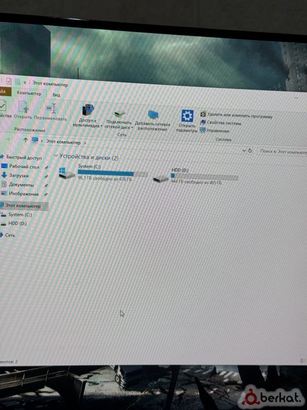Click the System (C:) usage bar

113,173
